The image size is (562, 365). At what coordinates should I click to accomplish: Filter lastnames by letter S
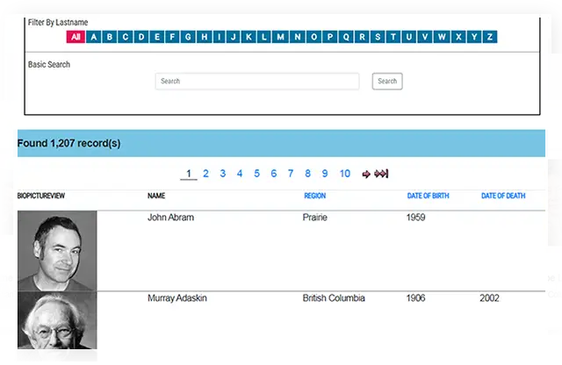[378, 37]
